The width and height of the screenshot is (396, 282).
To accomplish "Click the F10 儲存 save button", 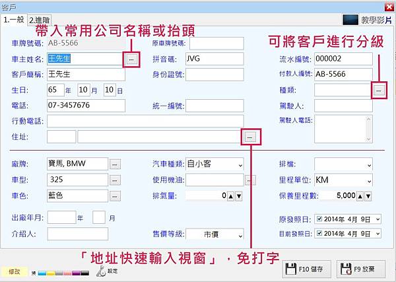I will tap(306, 269).
